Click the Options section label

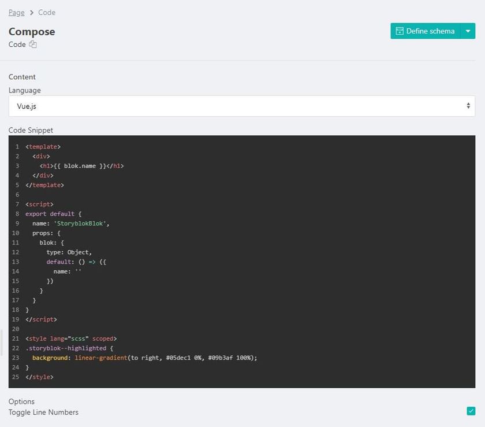coord(21,402)
